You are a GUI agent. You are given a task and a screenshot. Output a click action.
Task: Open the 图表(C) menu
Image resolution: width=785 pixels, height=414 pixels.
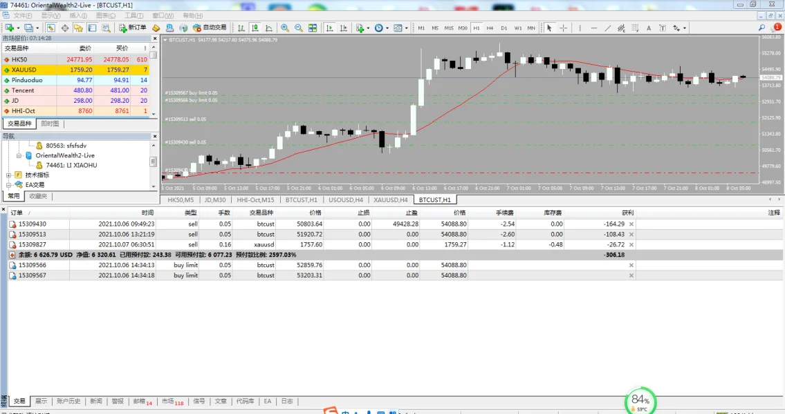coord(105,15)
